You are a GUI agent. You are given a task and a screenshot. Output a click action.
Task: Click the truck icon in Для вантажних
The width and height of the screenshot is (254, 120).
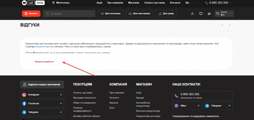tap(130, 14)
